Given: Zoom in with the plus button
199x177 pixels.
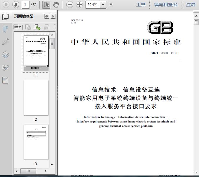Looking at the screenshot, I should [79, 5].
